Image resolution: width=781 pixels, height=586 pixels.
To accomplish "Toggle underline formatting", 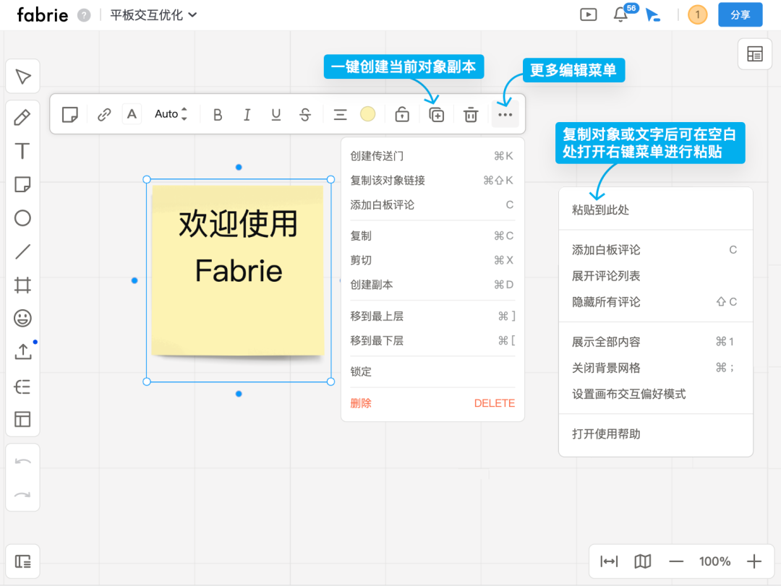I will (x=276, y=115).
